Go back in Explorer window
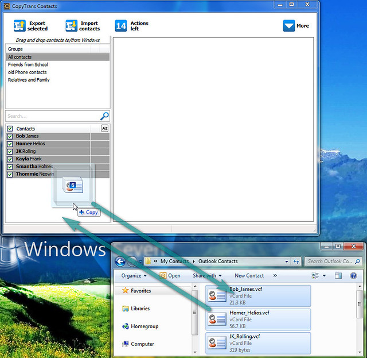Image resolution: width=367 pixels, height=358 pixels. coord(120,261)
